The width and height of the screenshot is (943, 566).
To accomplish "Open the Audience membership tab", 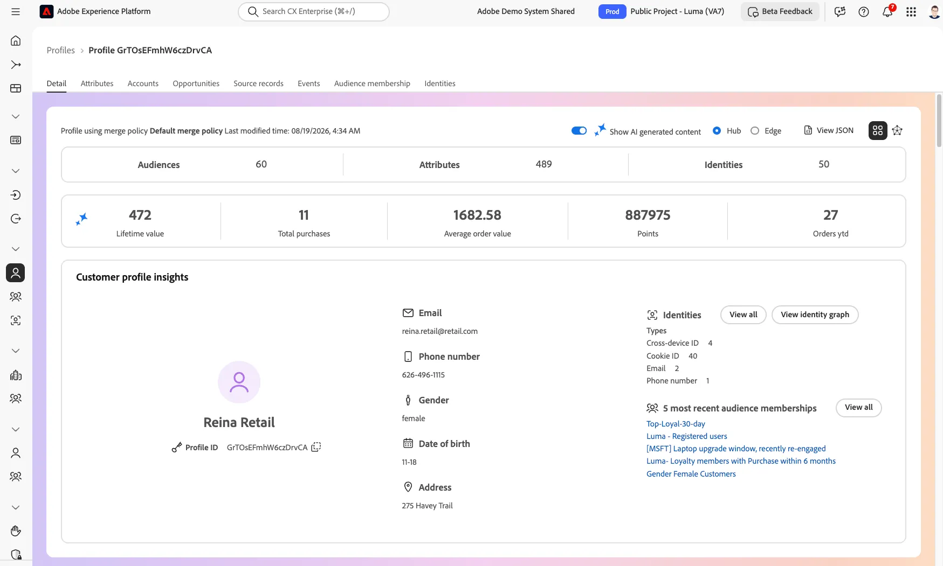I will tap(372, 83).
